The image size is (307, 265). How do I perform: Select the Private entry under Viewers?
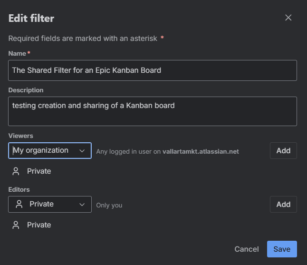tap(39, 171)
